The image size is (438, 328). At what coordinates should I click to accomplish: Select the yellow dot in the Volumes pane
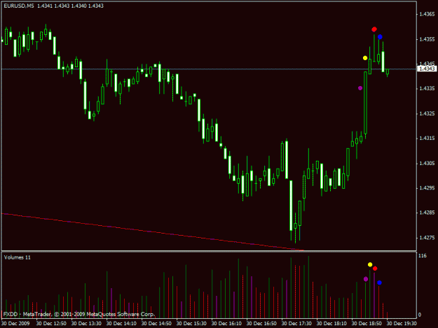point(370,264)
